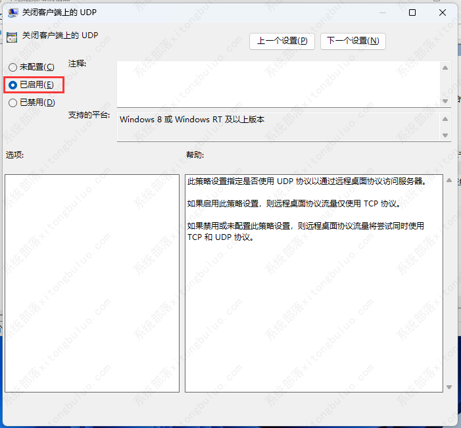The image size is (461, 428).
Task: Close the policy setting dialog
Action: (442, 12)
